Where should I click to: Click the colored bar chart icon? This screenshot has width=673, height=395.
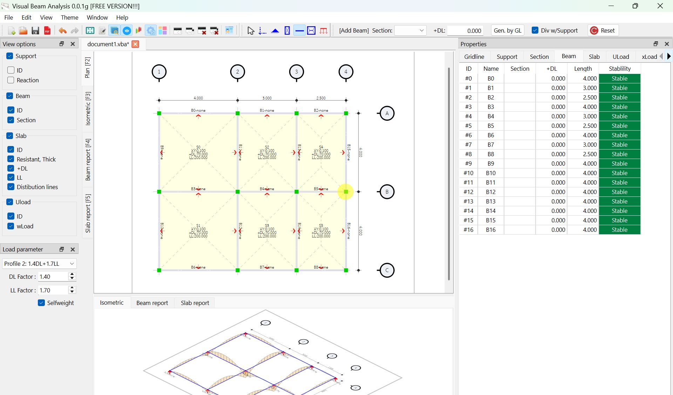(138, 31)
